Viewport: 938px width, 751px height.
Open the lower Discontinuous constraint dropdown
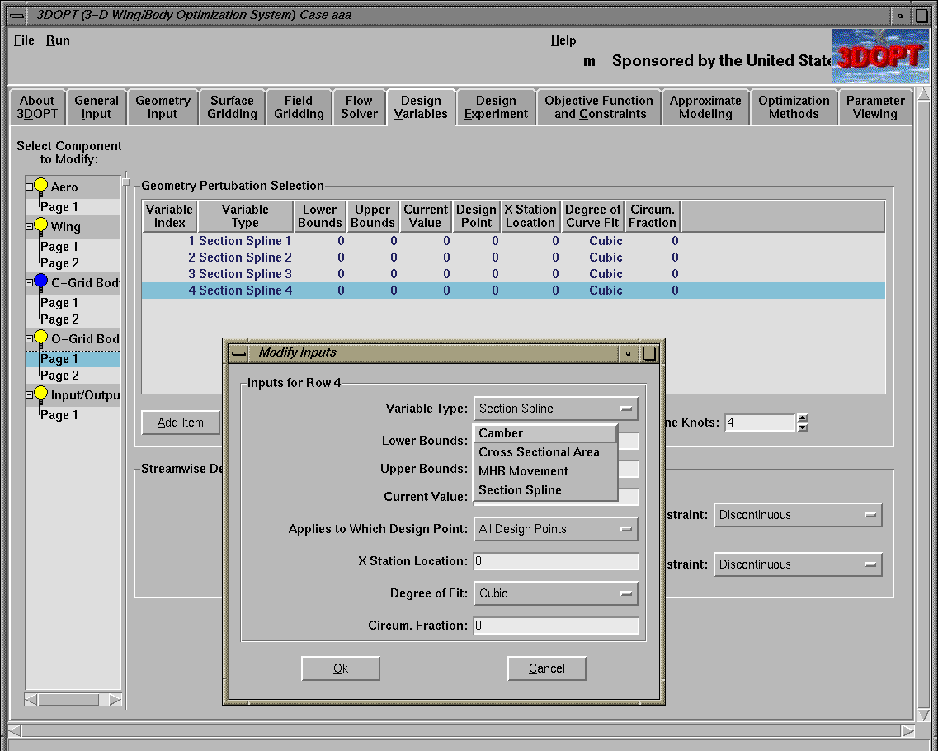[x=798, y=564]
